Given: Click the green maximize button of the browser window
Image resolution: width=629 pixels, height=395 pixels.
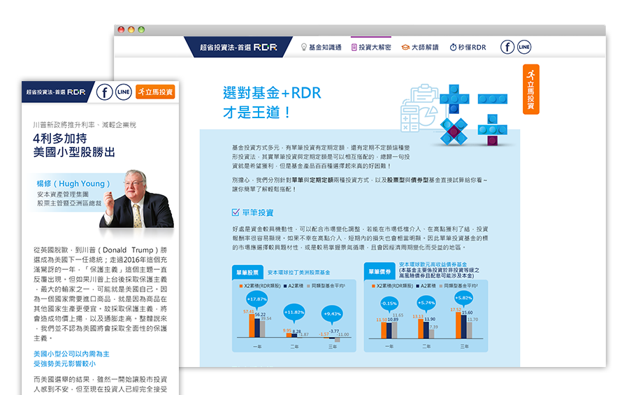Looking at the screenshot, I should pyautogui.click(x=141, y=29).
